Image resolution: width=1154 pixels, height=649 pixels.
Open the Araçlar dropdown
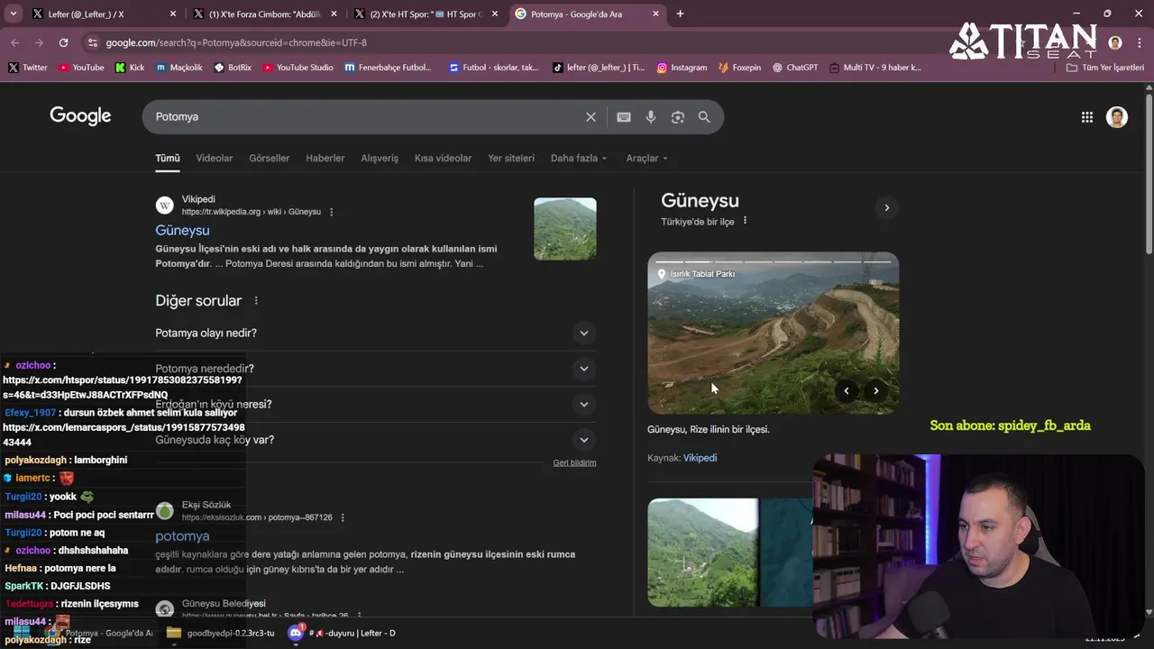click(646, 158)
